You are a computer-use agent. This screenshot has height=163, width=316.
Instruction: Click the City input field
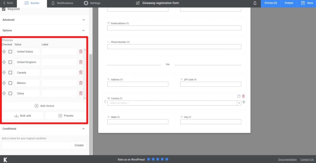point(210,122)
